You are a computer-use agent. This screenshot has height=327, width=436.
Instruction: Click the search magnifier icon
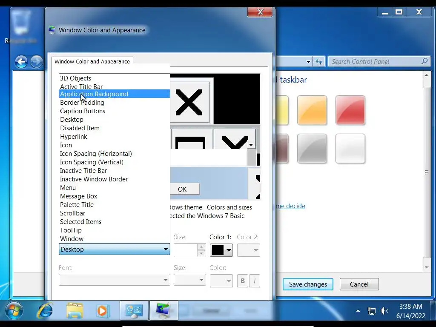coord(425,61)
